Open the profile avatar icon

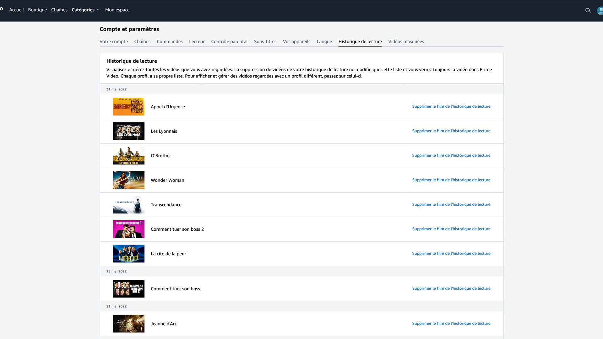click(600, 11)
